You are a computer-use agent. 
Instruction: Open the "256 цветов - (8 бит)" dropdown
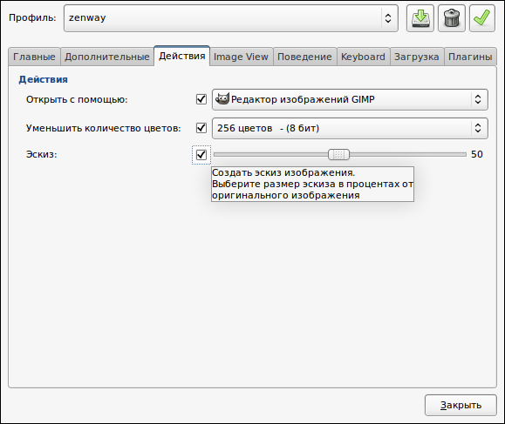click(350, 128)
